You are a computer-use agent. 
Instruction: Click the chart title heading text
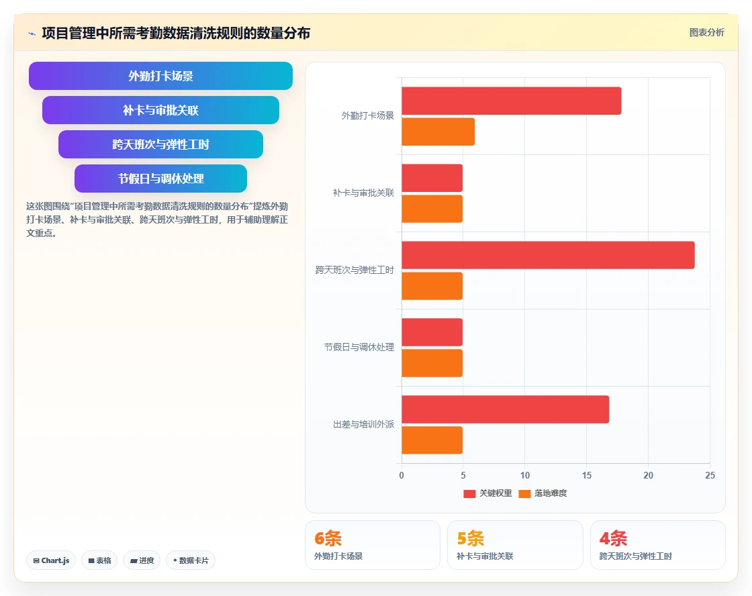[x=176, y=33]
